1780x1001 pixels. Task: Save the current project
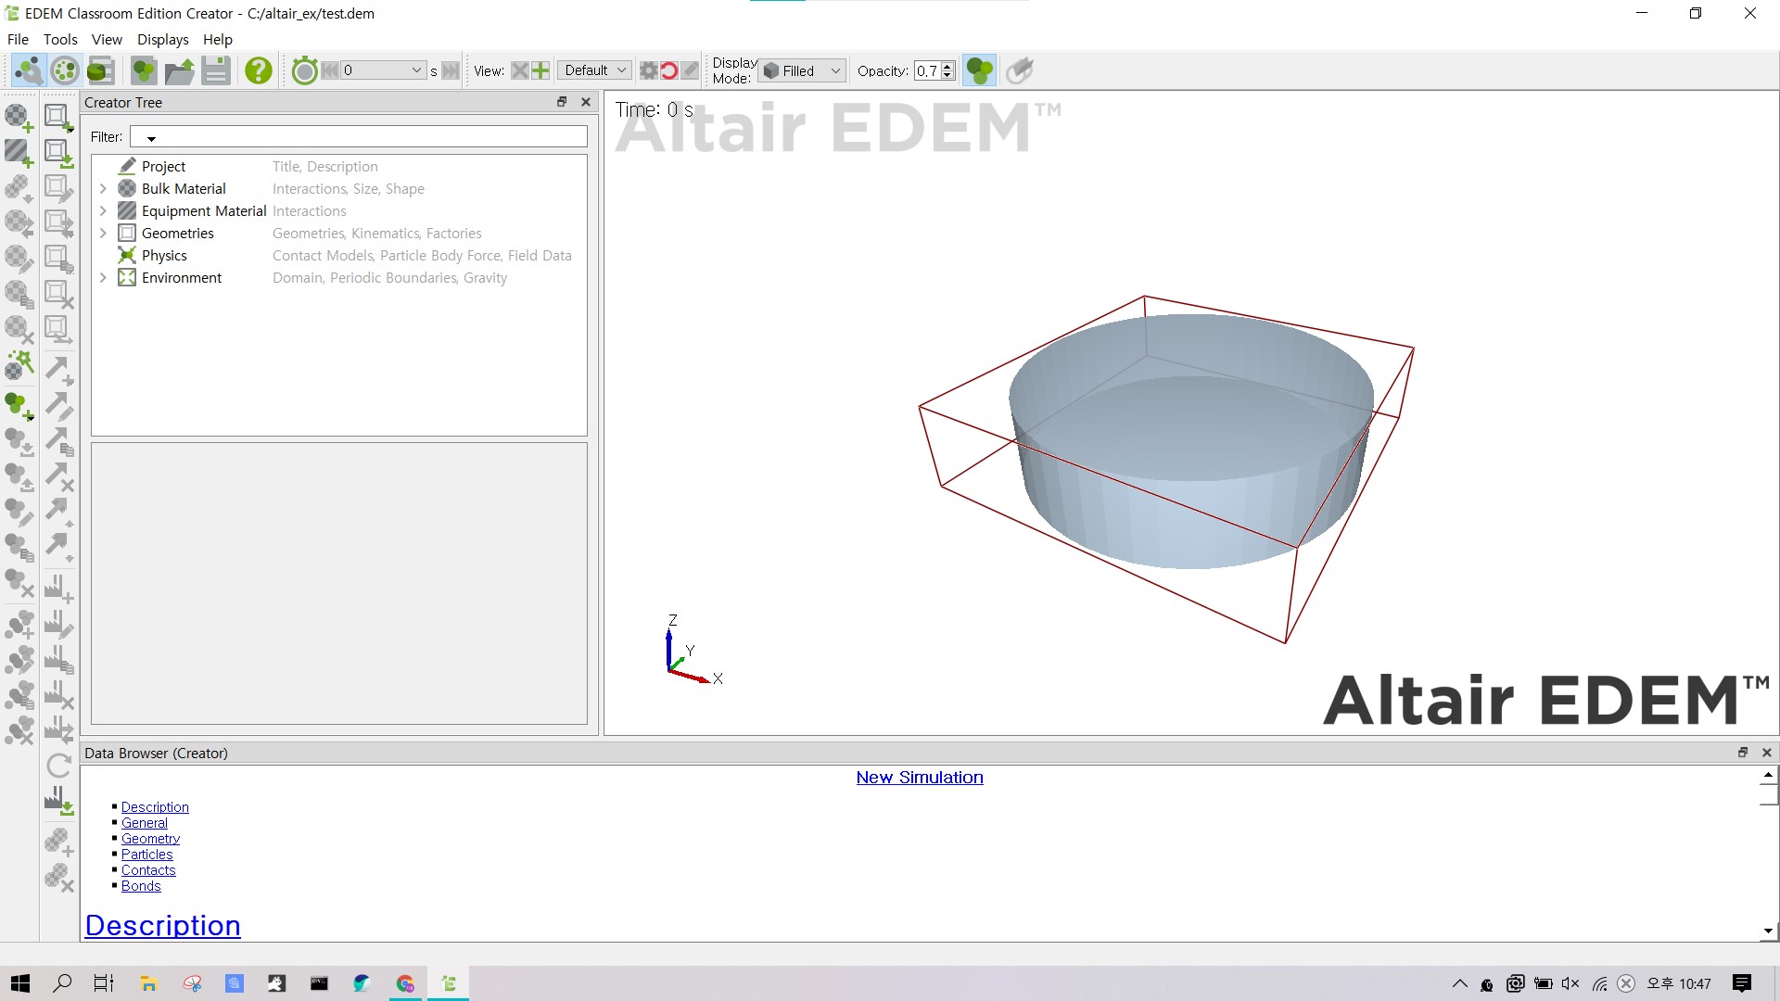216,70
